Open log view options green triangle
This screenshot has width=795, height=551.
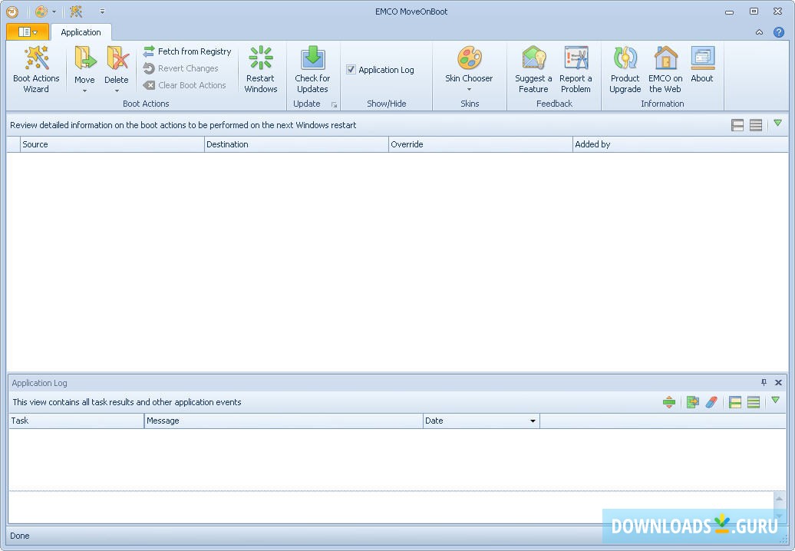[x=775, y=401]
